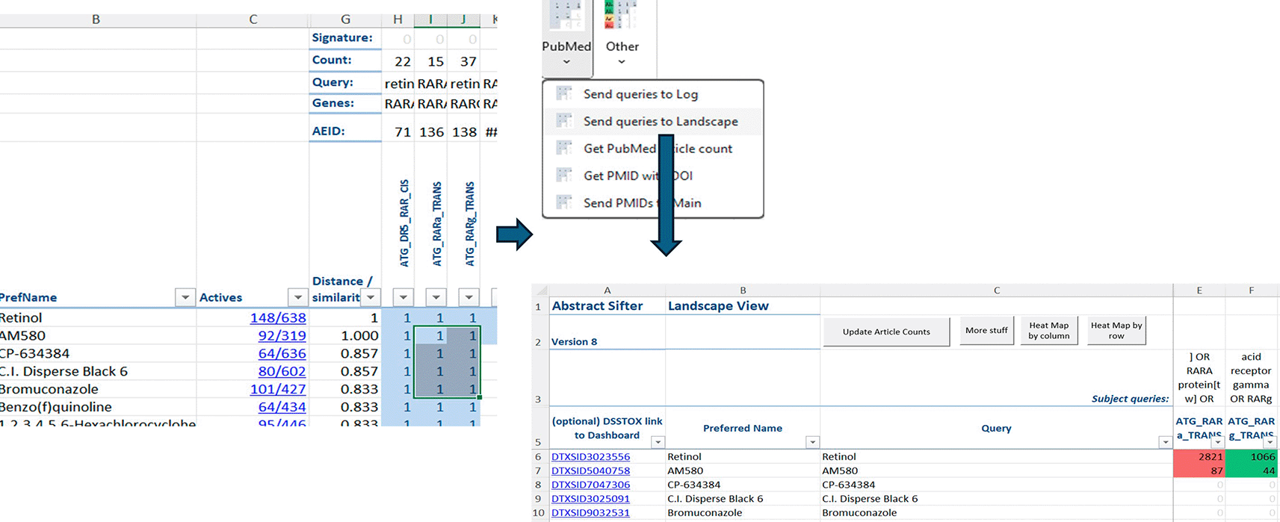
Task: Select column H header in left sheet
Action: tap(398, 19)
